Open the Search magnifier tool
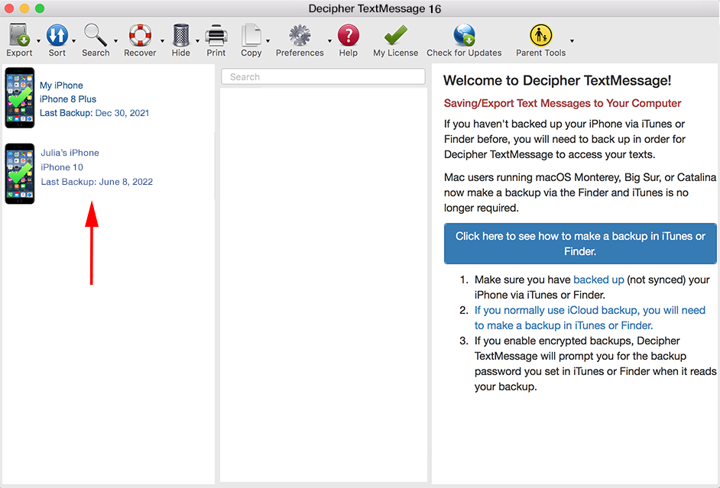 96,36
